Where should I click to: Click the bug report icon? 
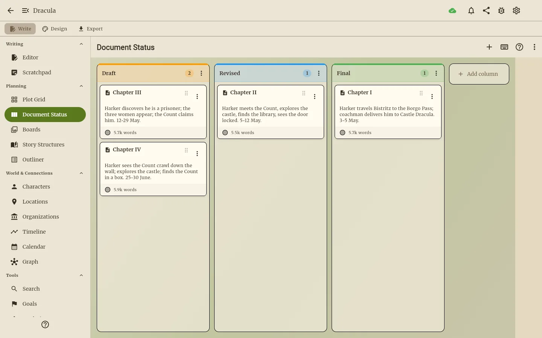(x=501, y=11)
